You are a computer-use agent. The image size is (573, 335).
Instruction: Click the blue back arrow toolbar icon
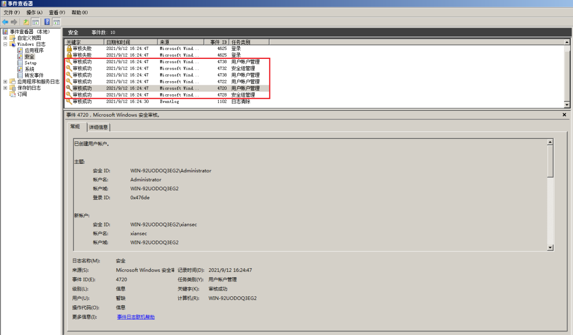pyautogui.click(x=5, y=22)
